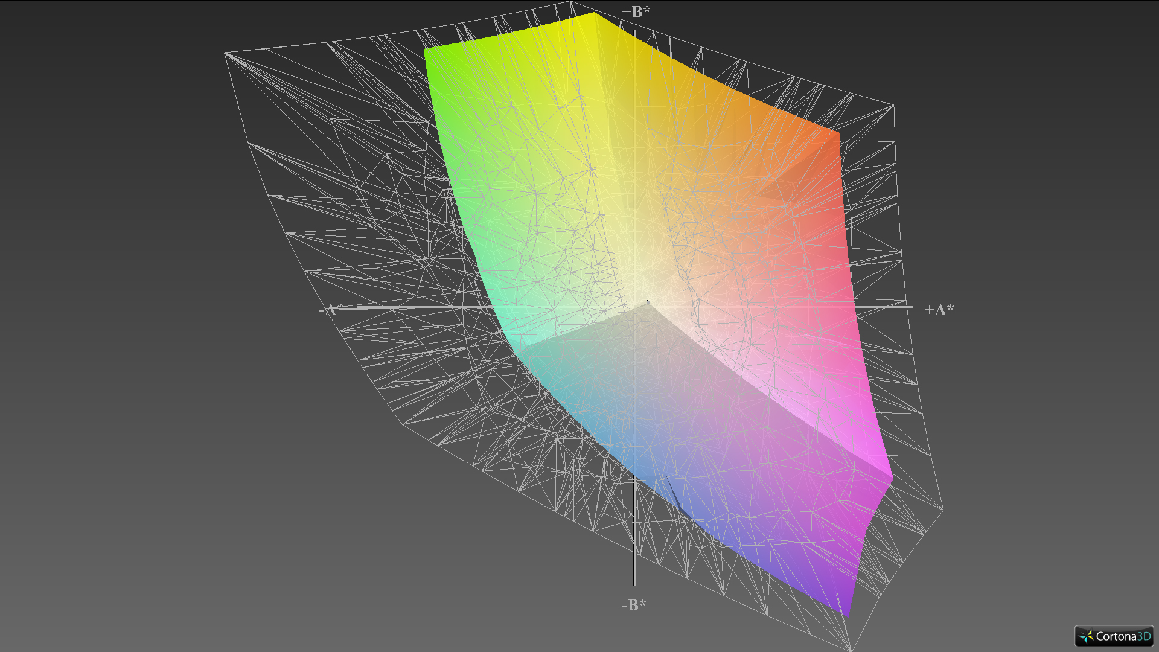Click the Cortona3D logo badge

[x=1114, y=636]
